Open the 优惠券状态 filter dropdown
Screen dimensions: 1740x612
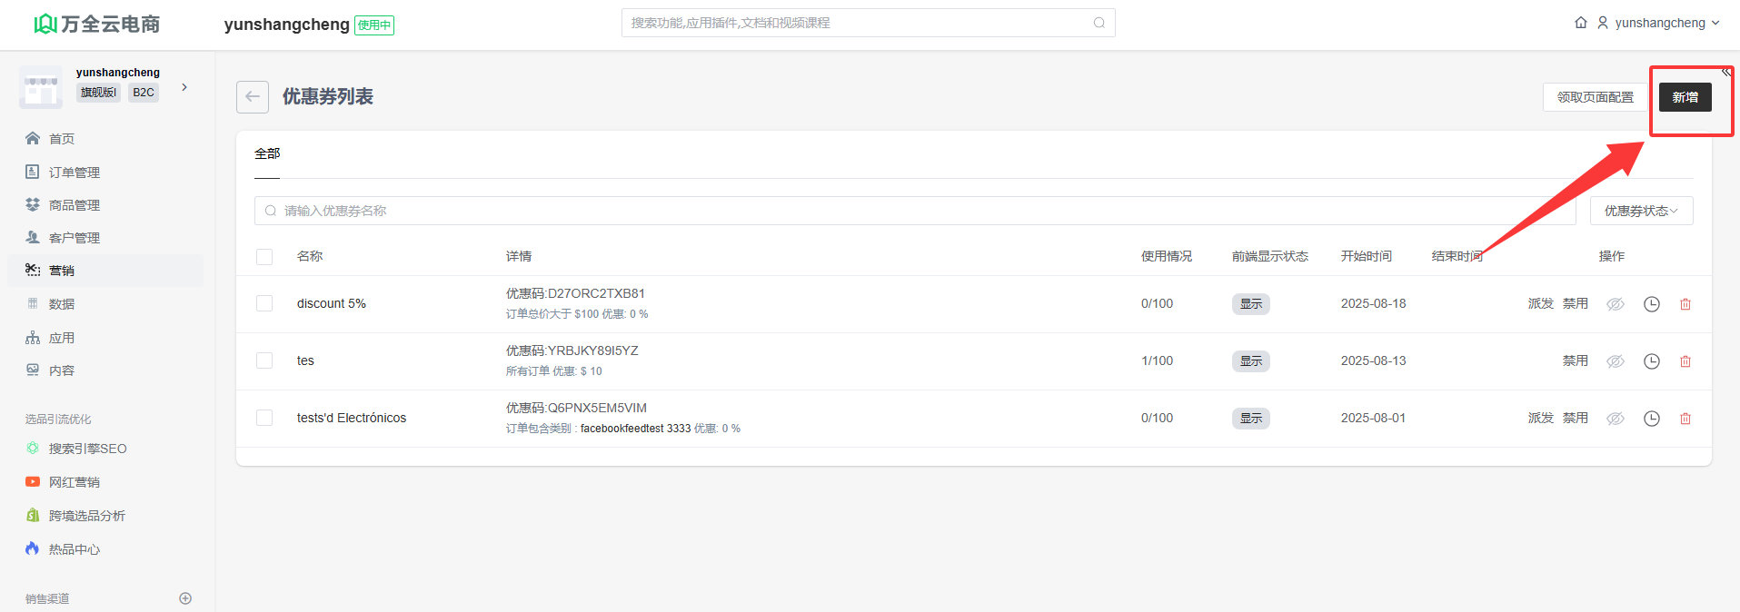1641,211
